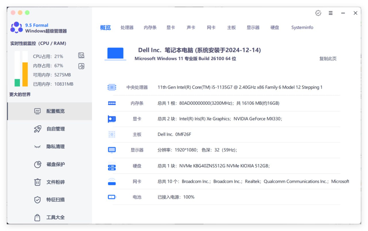This screenshot has width=368, height=231.
Task: Click the Windows 11 专业版 Build 26100 text
Action: 185,59
